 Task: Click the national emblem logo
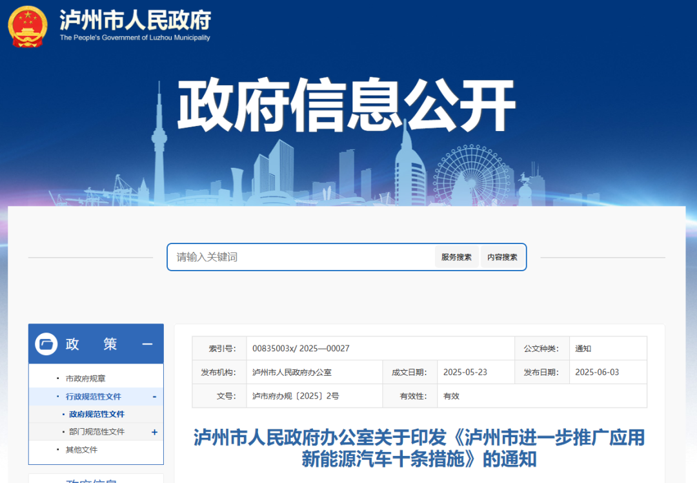point(28,26)
